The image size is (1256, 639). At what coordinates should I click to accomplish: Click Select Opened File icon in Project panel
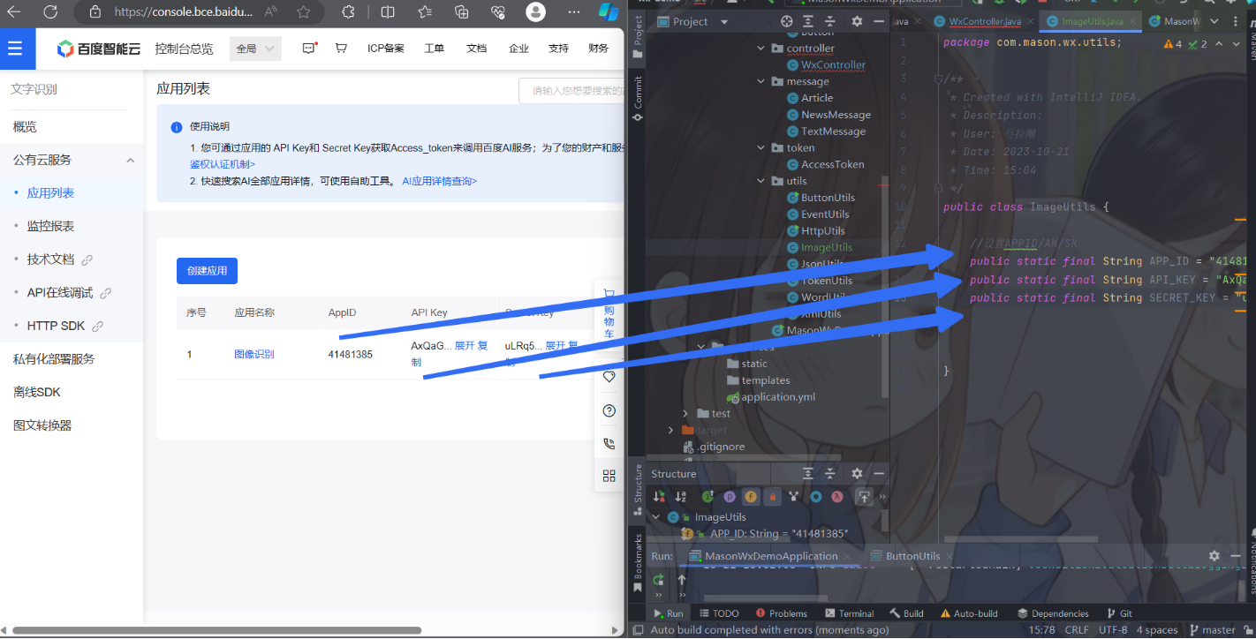point(787,22)
